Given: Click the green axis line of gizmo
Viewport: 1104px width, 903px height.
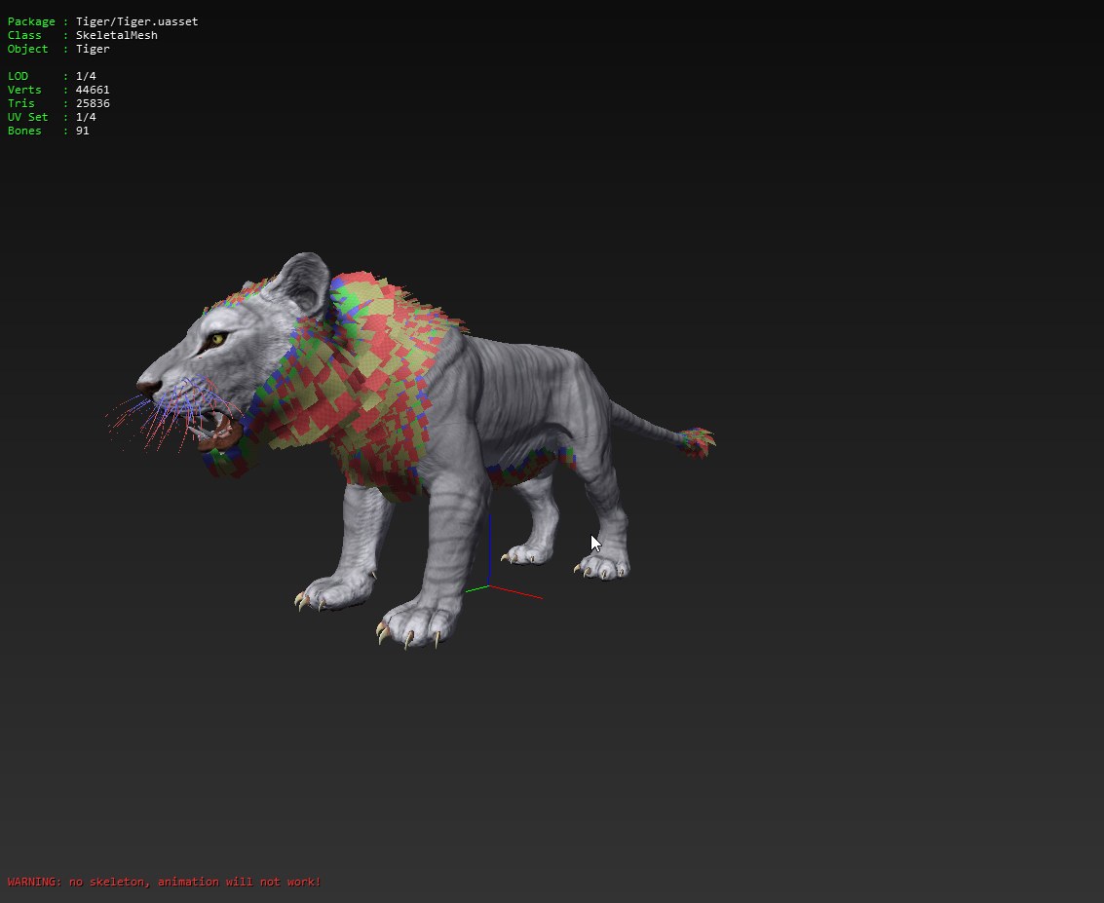Looking at the screenshot, I should click(476, 588).
